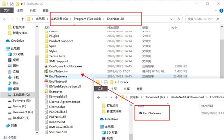Select EndNote.exe in Program Files folder
Image resolution: width=224 pixels, height=140 pixels.
coord(58,76)
